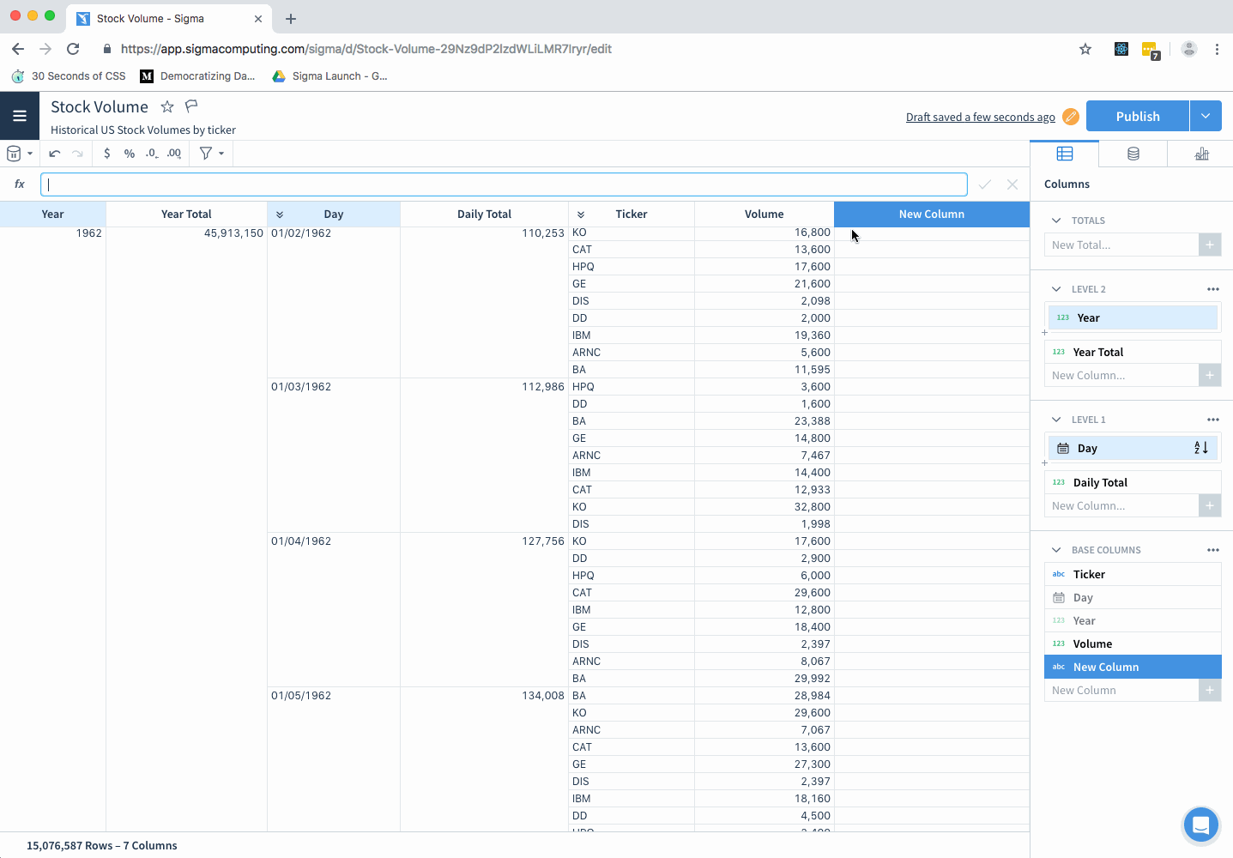The image size is (1233, 858).
Task: Select the New Column table header
Action: 932,214
